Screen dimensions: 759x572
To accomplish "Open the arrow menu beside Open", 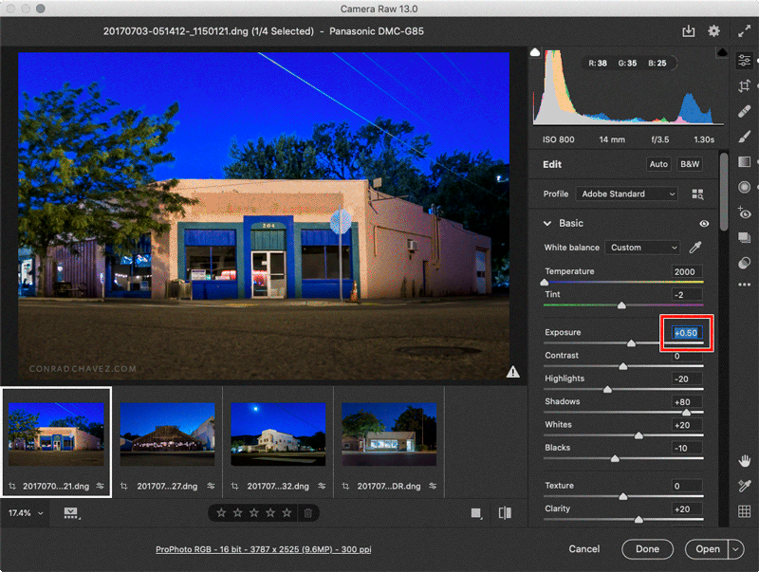I will tap(736, 549).
